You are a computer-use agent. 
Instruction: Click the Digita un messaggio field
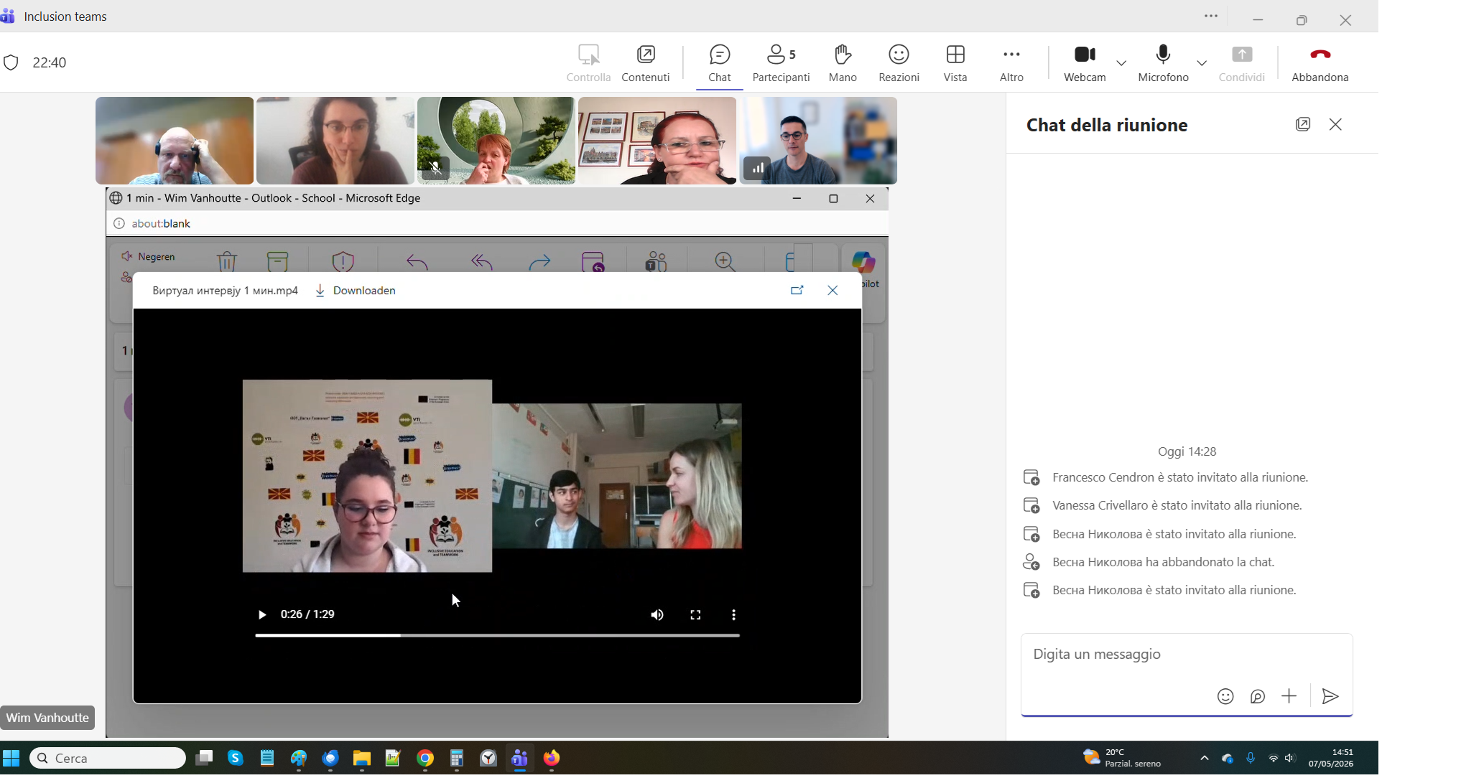[x=1186, y=655]
